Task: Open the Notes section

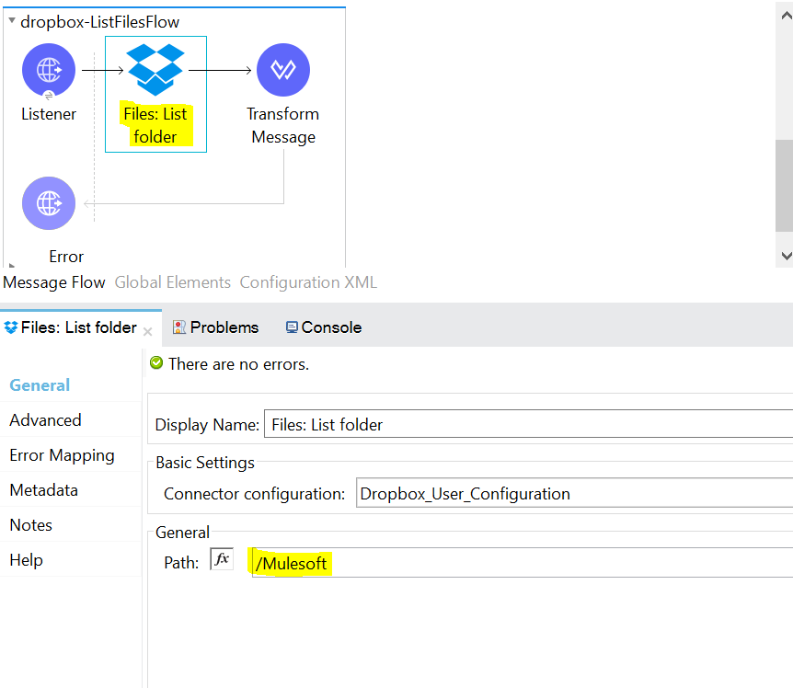Action: click(x=31, y=524)
